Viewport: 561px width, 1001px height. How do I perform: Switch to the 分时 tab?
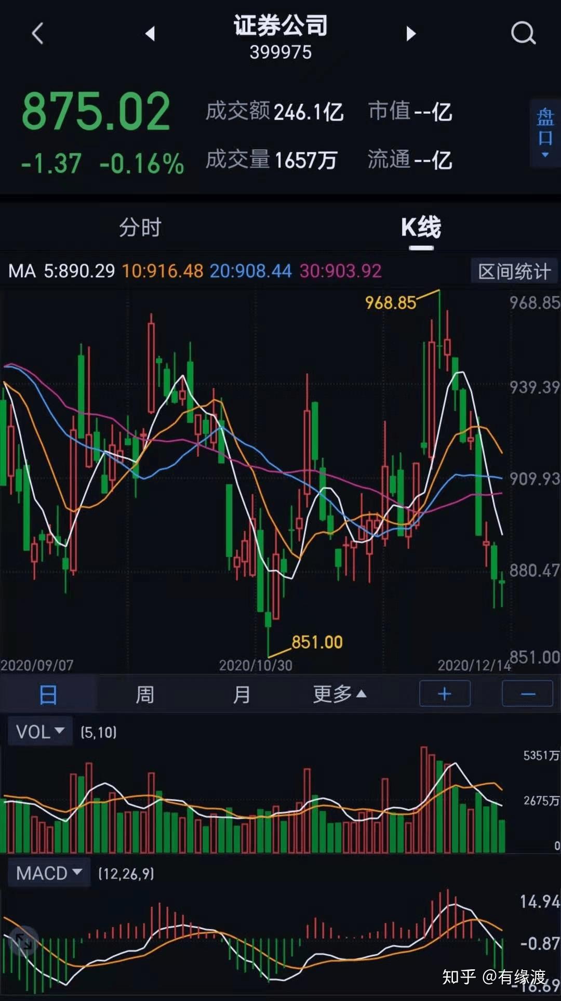click(x=140, y=228)
